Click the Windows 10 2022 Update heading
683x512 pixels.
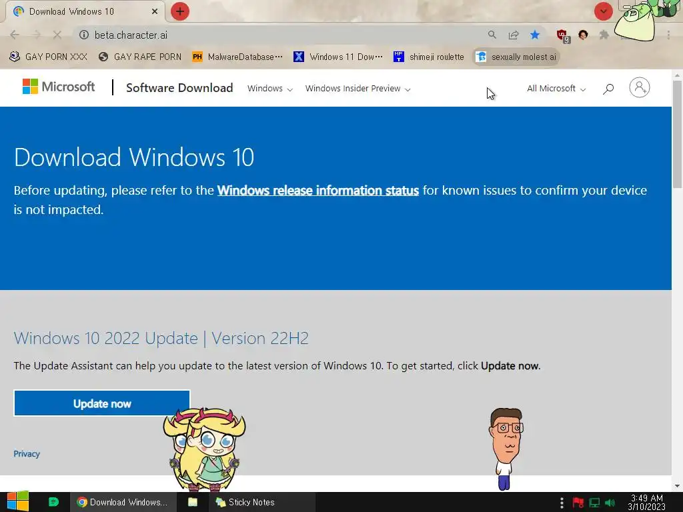coord(161,338)
